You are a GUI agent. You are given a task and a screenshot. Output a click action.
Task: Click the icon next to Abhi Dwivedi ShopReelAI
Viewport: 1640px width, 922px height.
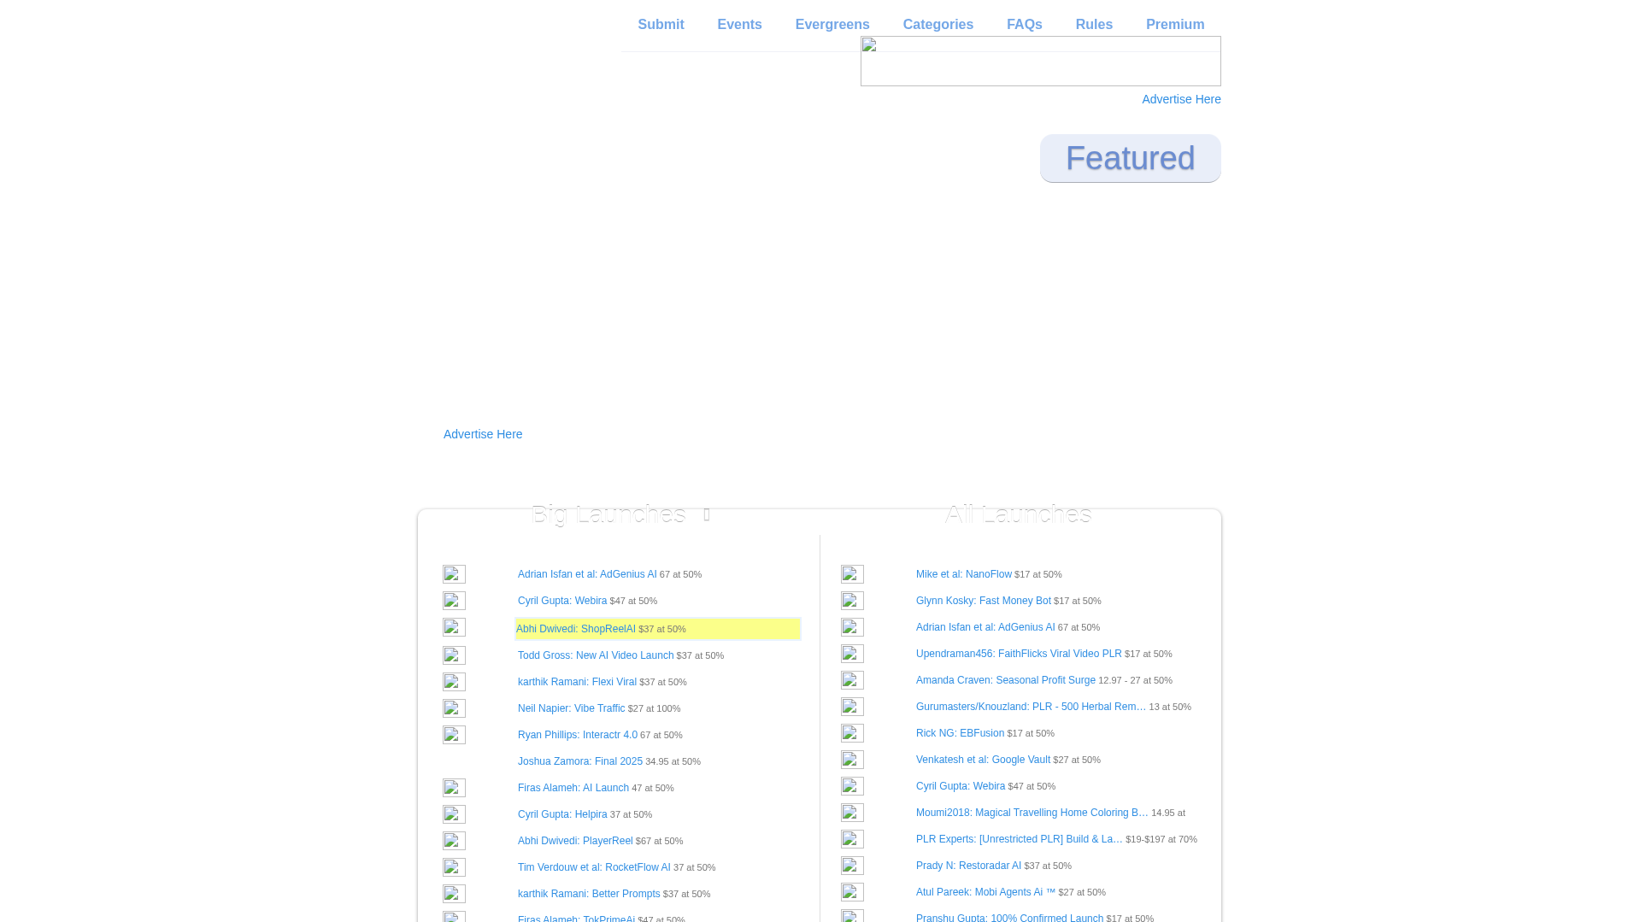(454, 627)
